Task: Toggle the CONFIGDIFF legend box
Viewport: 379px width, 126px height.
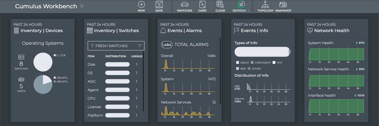Action: [x=252, y=63]
